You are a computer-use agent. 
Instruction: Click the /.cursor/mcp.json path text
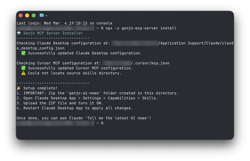click(150, 63)
